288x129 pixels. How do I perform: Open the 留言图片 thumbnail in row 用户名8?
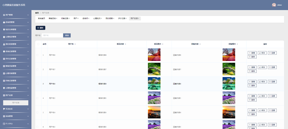(154, 55)
